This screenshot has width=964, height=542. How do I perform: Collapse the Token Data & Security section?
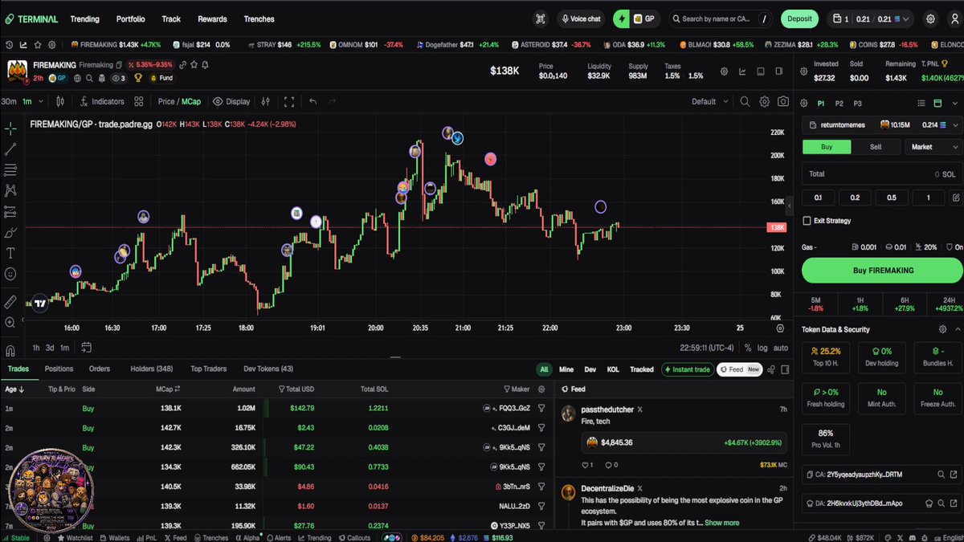click(x=958, y=329)
